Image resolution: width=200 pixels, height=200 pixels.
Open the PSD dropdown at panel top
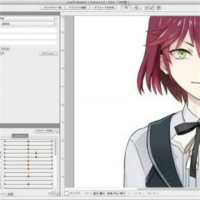28,19
